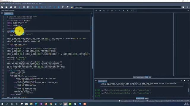Clear the console with the page icon

point(185,80)
